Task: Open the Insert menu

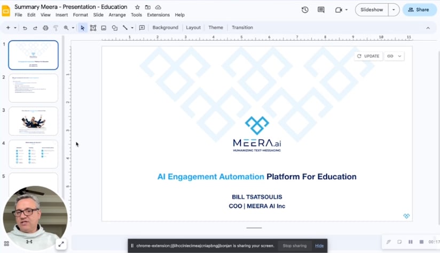Action: [61, 15]
